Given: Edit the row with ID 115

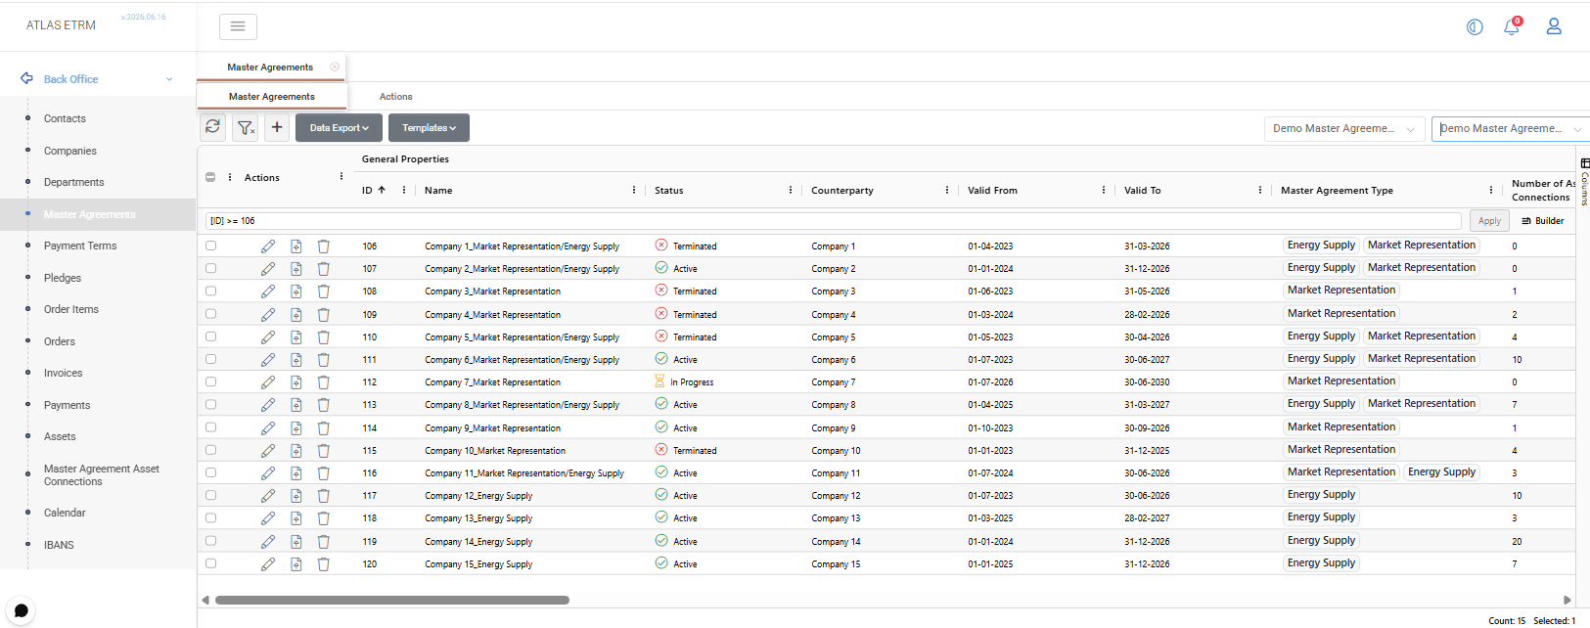Looking at the screenshot, I should click(268, 451).
